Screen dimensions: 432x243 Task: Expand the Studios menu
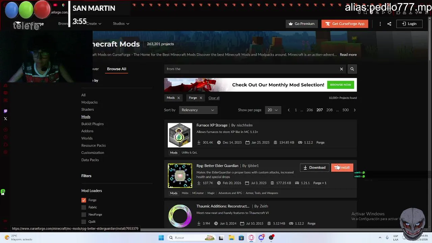121,24
